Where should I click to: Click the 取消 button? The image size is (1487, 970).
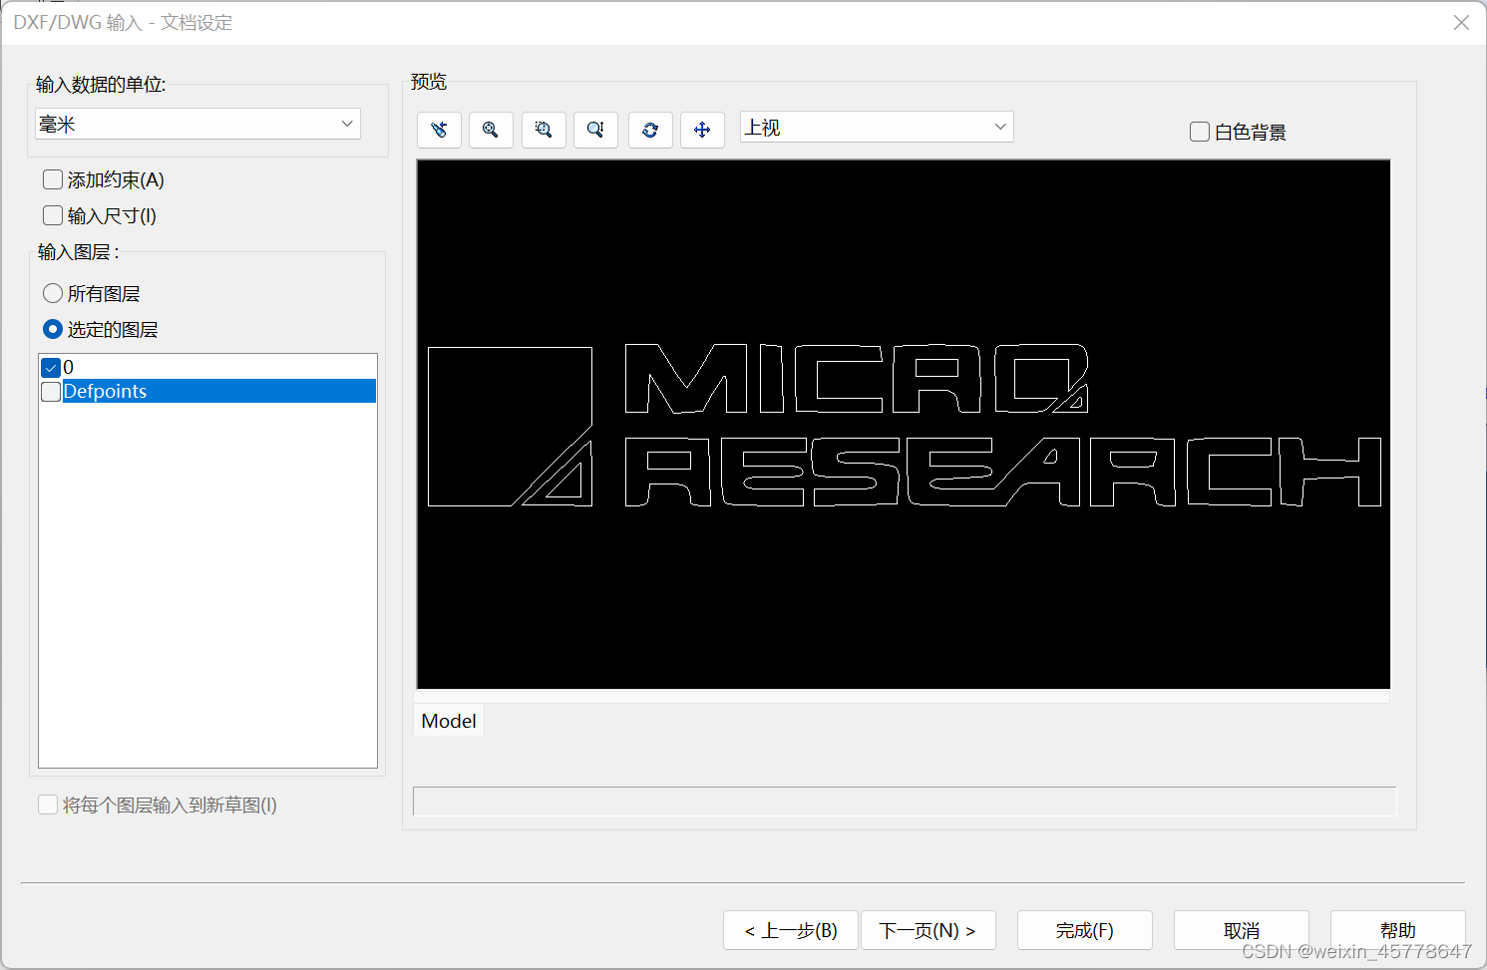(1242, 930)
